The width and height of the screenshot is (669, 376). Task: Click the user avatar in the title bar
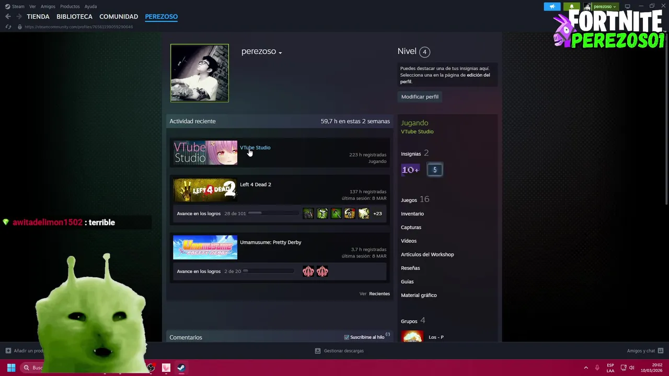tap(587, 6)
